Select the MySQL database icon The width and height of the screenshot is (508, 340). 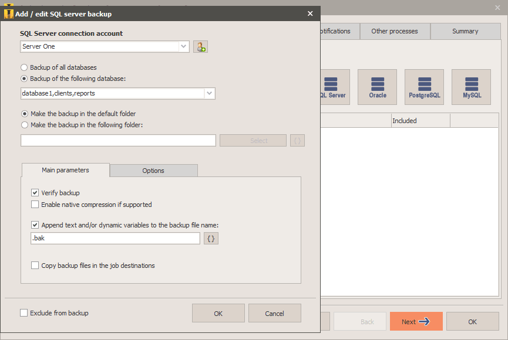pyautogui.click(x=471, y=87)
